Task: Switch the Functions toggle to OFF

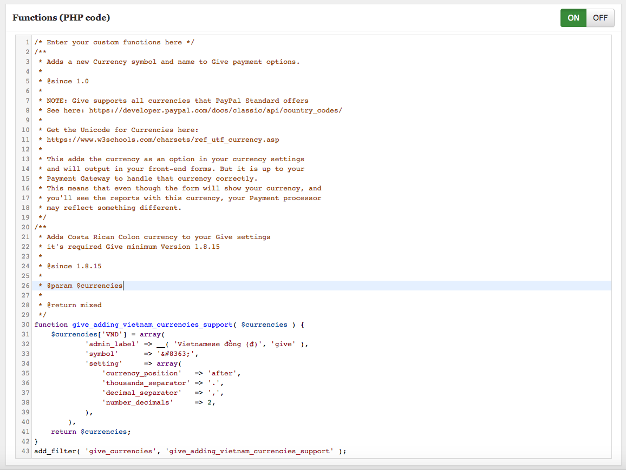Action: coord(600,18)
